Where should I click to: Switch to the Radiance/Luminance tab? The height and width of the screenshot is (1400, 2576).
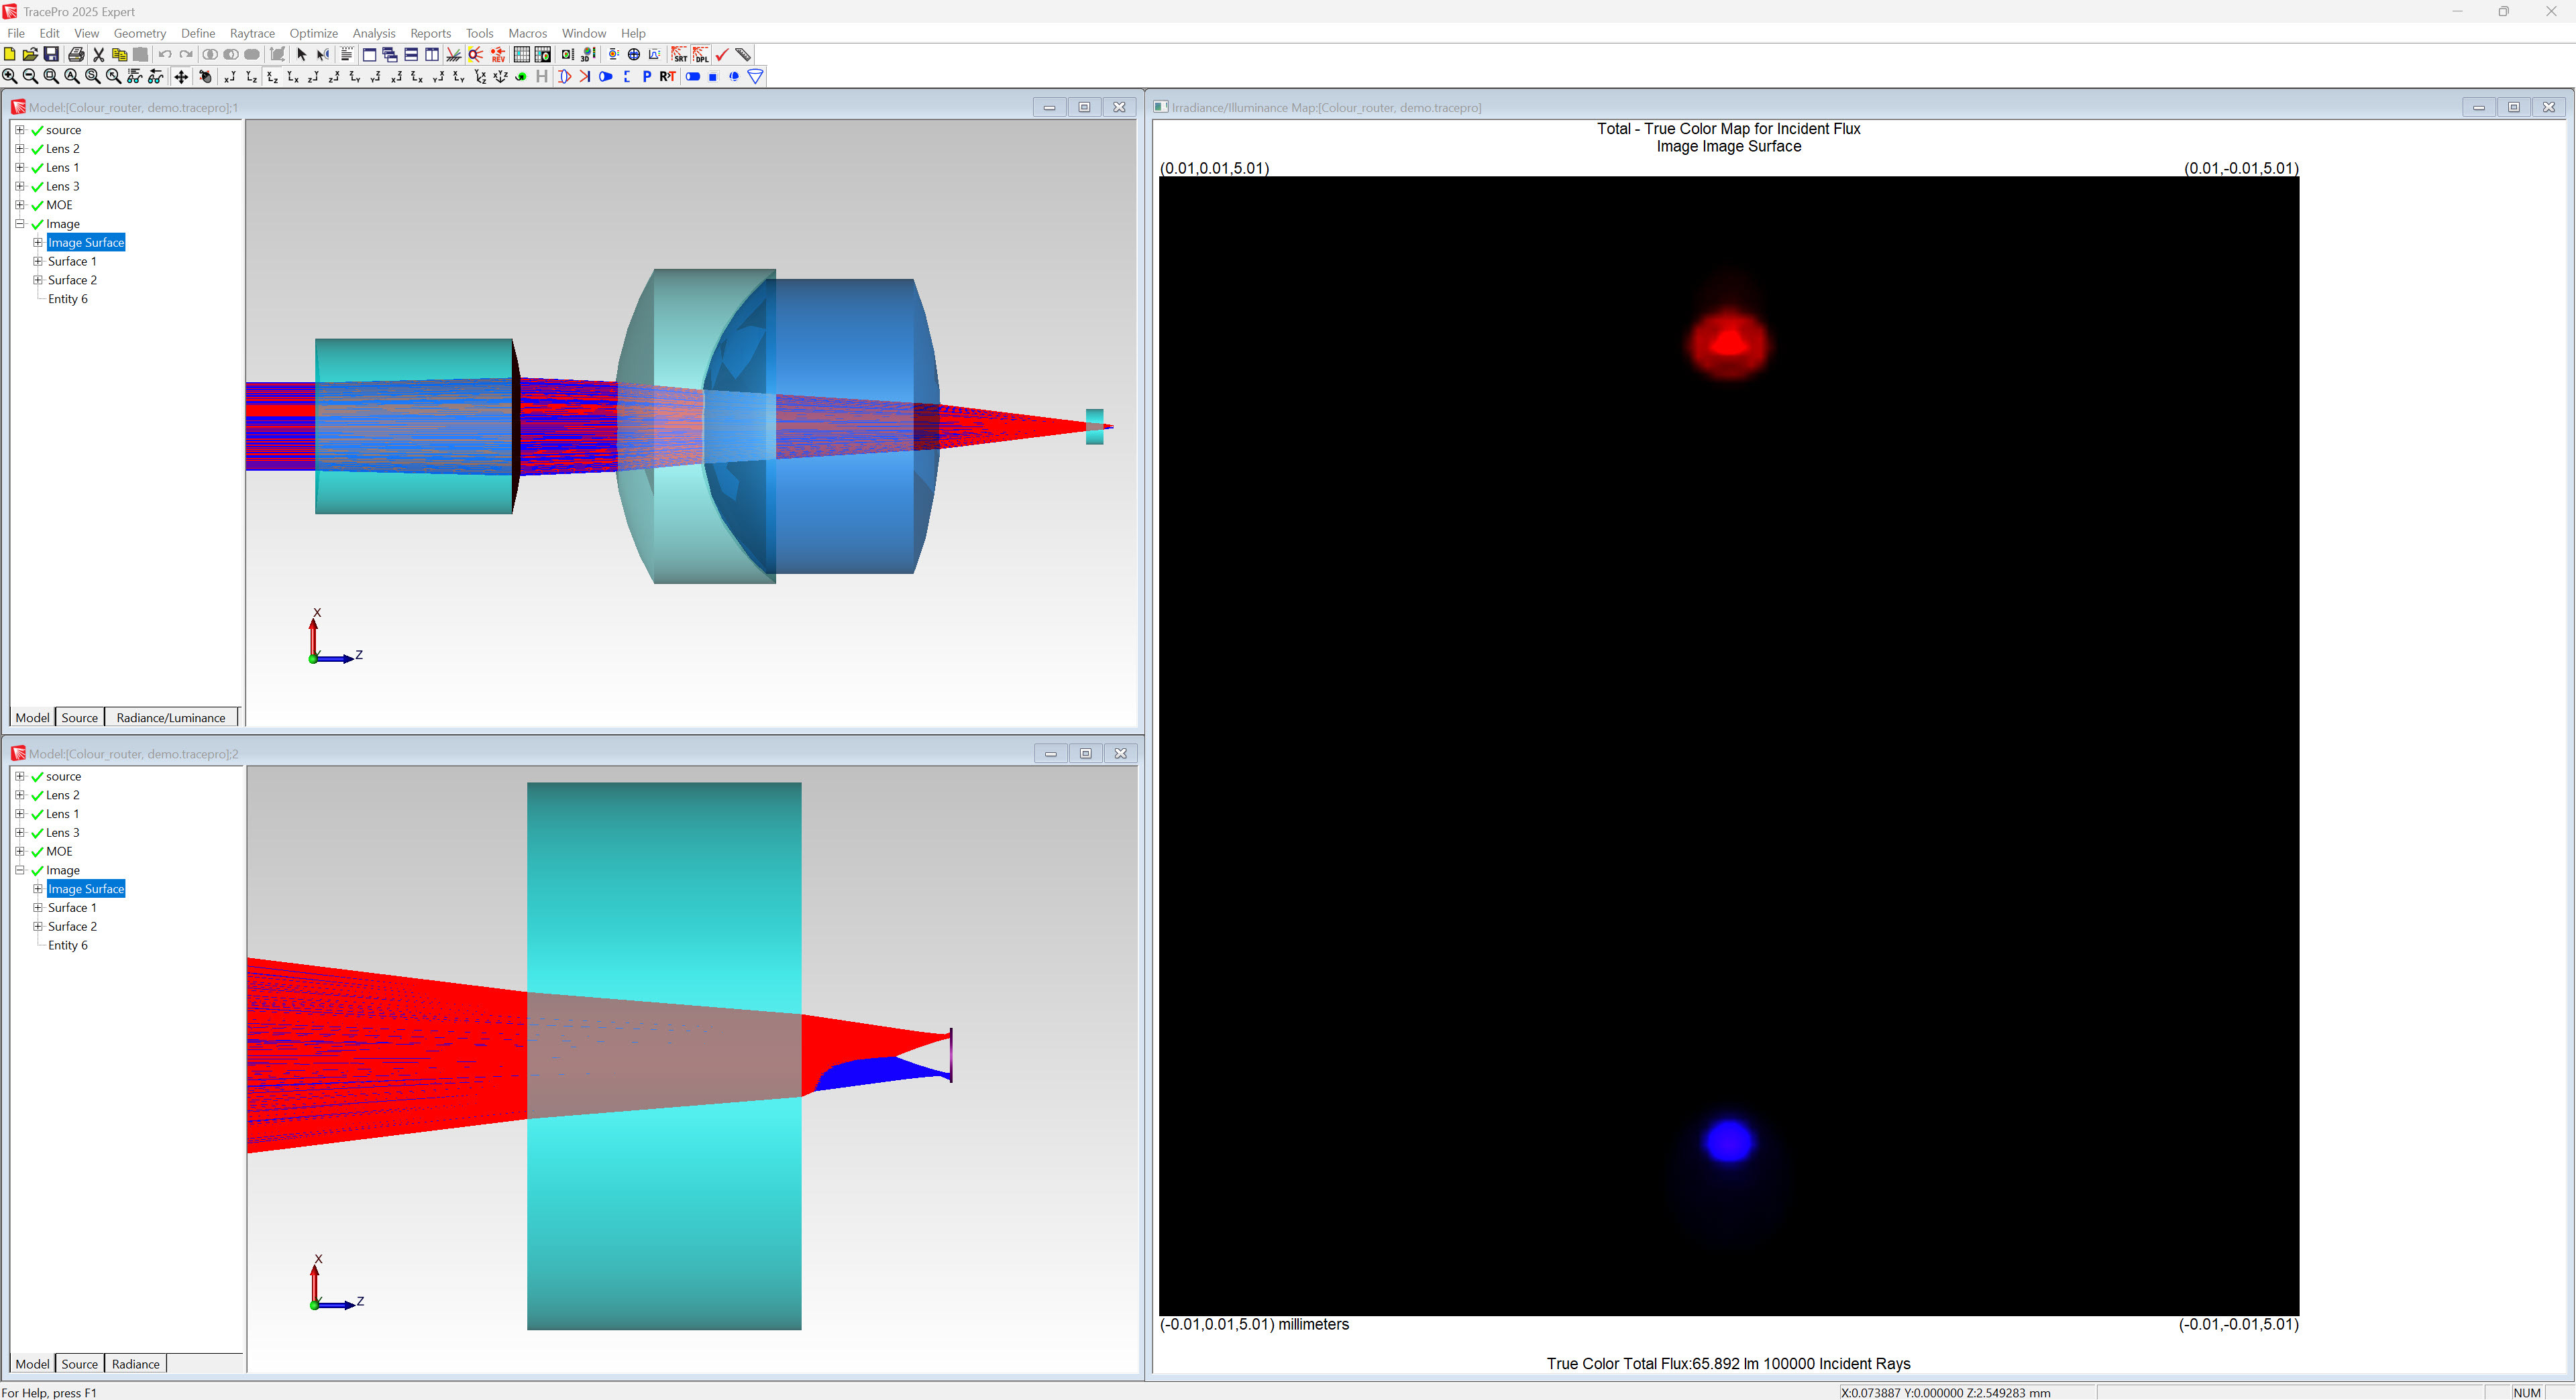pyautogui.click(x=171, y=717)
